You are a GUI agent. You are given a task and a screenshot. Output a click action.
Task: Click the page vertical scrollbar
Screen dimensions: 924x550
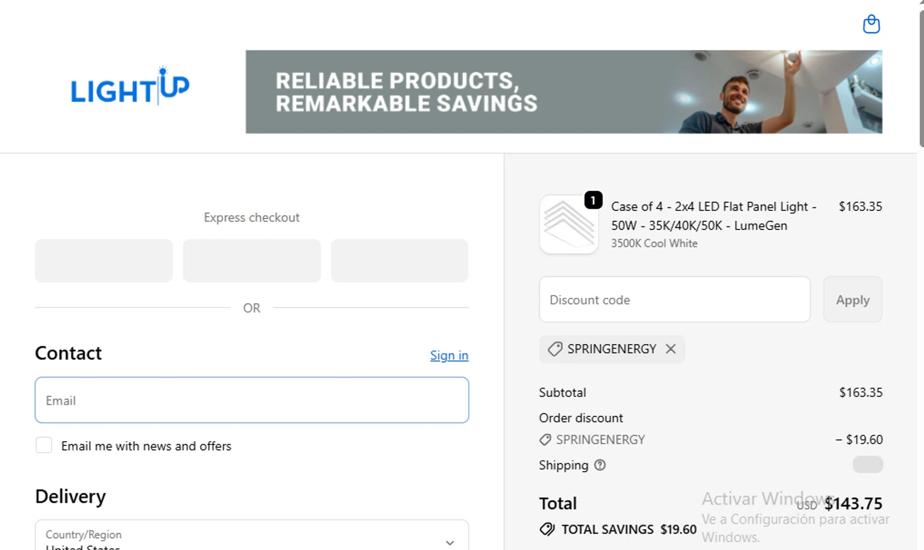921,80
